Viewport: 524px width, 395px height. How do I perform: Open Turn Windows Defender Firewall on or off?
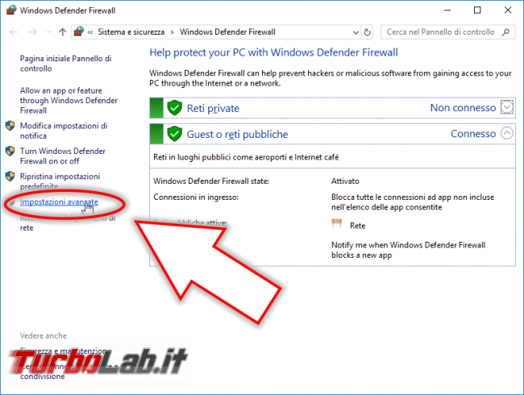click(63, 156)
